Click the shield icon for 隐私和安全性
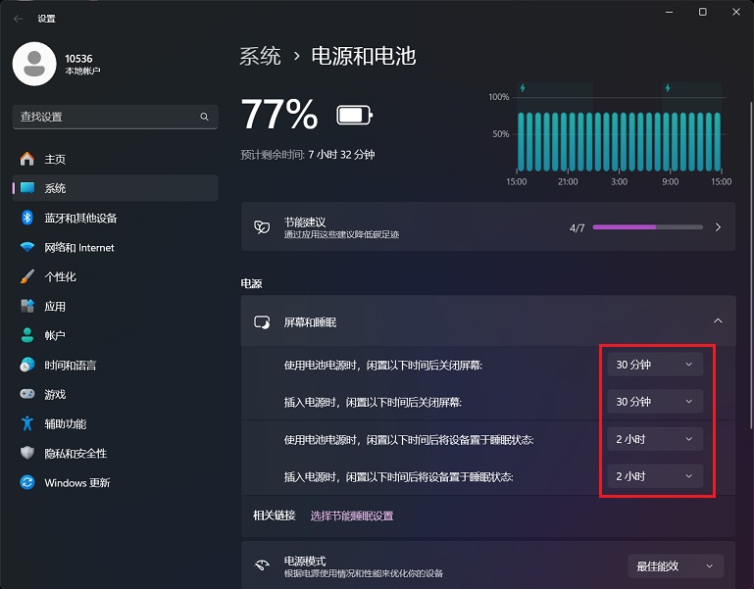Screen dimensions: 754x589 click(27, 453)
